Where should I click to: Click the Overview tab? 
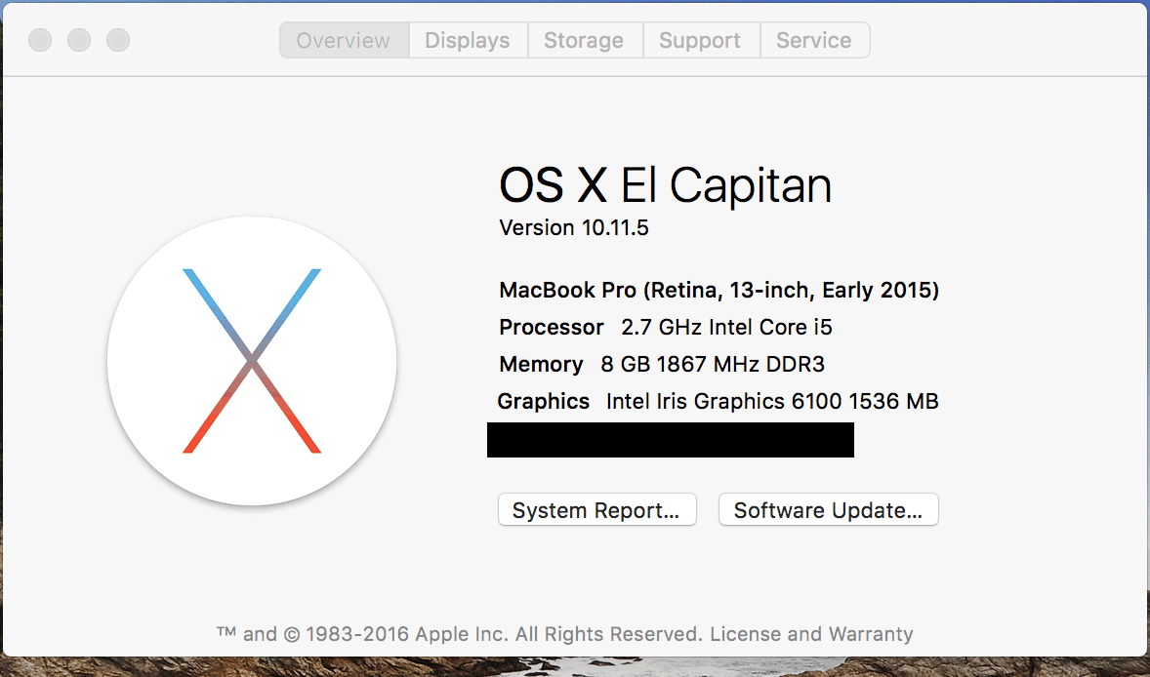pos(344,41)
